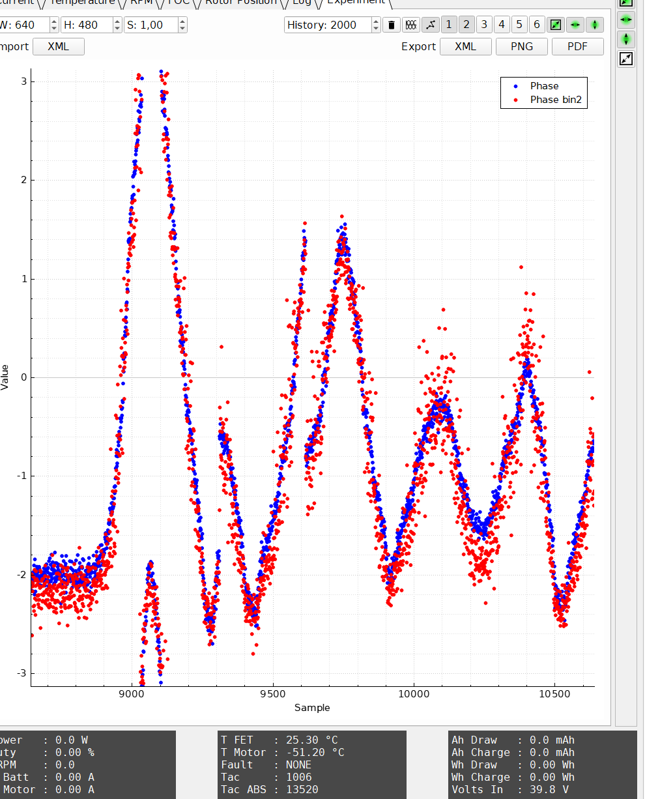The image size is (645, 799).
Task: Toggle graph 3 visibility button
Action: click(x=484, y=25)
